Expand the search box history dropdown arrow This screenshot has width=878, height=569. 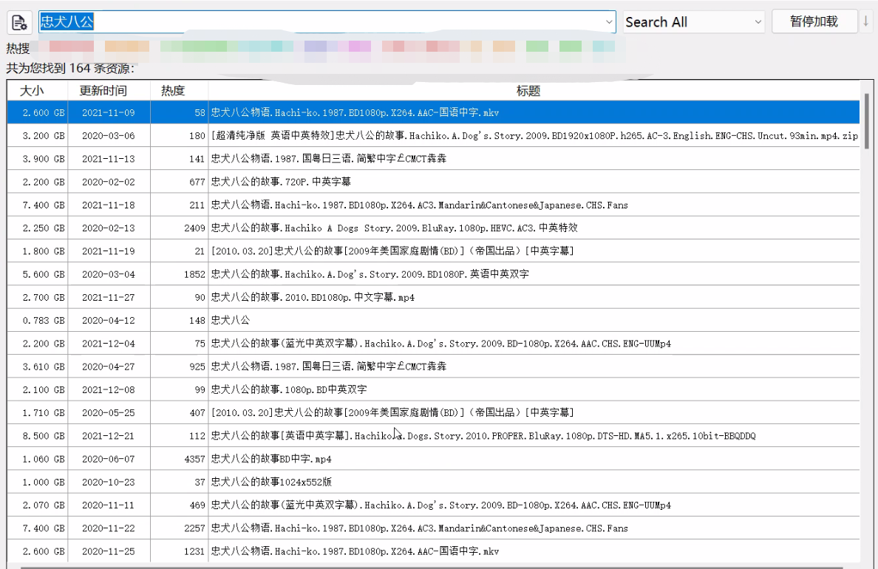(609, 22)
